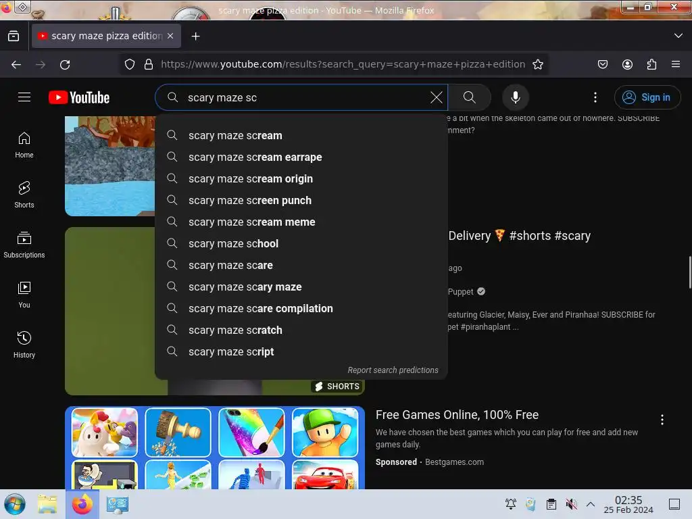Viewport: 692px width, 519px height.
Task: Open Free Games Online ad title
Action: pyautogui.click(x=457, y=415)
